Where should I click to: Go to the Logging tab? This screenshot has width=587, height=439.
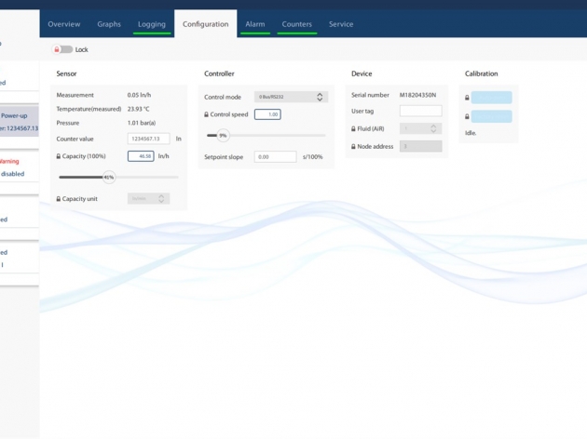pos(152,24)
